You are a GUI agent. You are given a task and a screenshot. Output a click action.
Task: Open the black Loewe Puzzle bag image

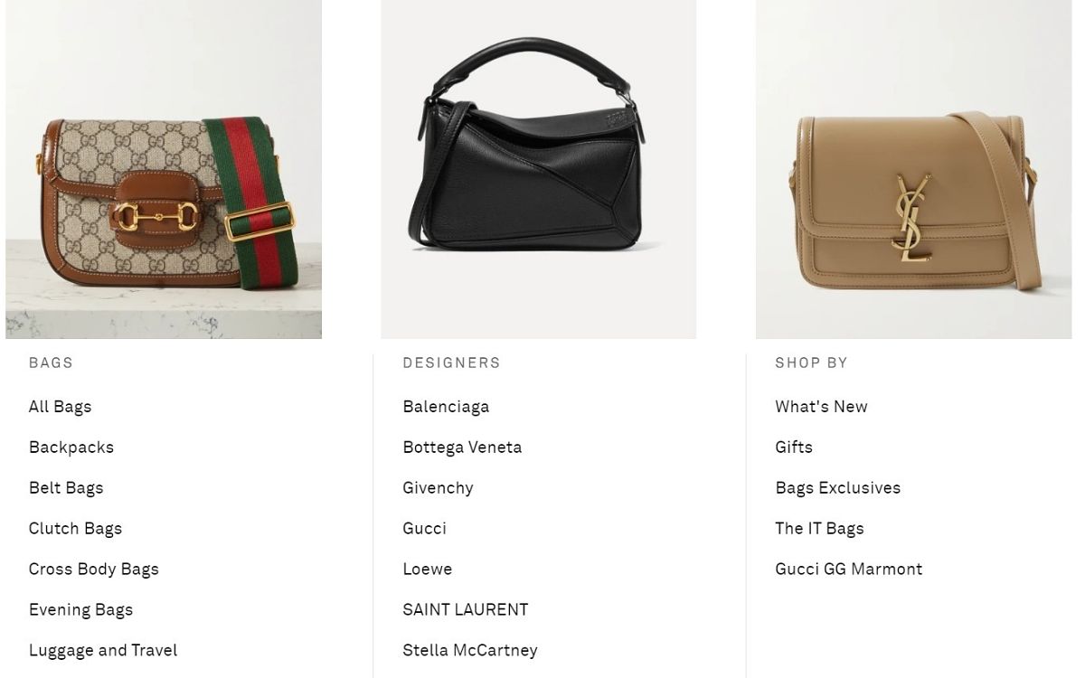[x=538, y=169]
